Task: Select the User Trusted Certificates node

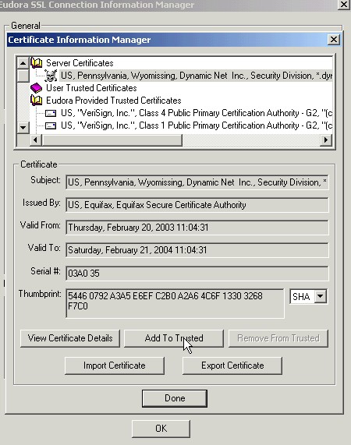Action: click(x=91, y=88)
